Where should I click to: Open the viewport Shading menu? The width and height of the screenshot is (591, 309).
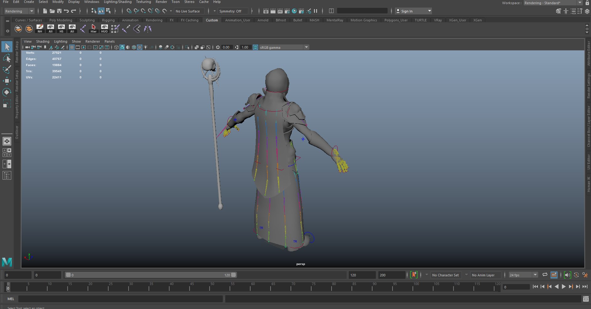tap(42, 41)
